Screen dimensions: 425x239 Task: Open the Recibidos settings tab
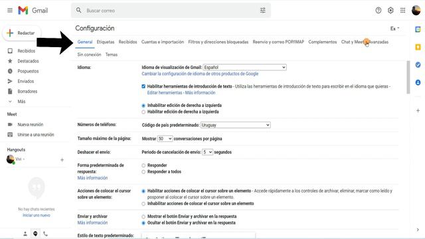coord(127,42)
